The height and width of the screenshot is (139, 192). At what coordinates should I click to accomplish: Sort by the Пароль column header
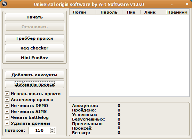click(x=109, y=12)
